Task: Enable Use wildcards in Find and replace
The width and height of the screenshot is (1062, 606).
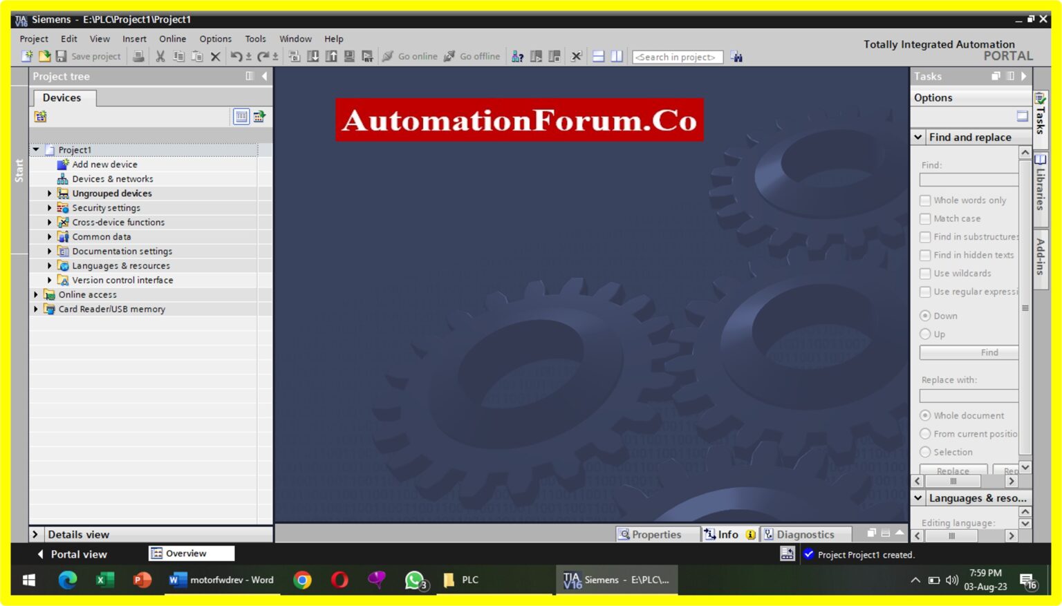Action: pos(926,273)
